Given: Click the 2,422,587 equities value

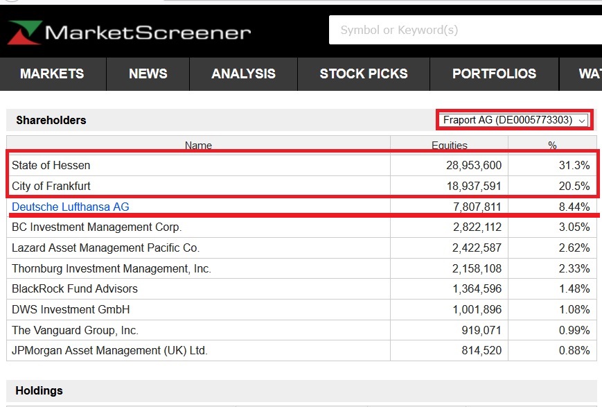Looking at the screenshot, I should (x=477, y=248).
